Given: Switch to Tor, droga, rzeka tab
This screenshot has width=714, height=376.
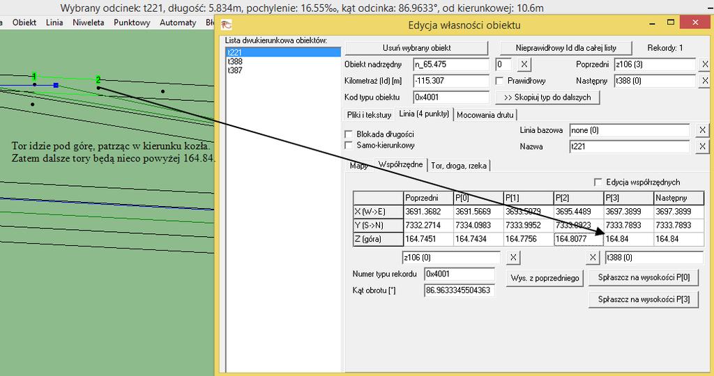Looking at the screenshot, I should (x=459, y=166).
